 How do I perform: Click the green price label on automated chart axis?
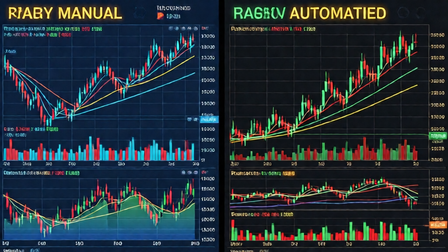click(x=437, y=136)
